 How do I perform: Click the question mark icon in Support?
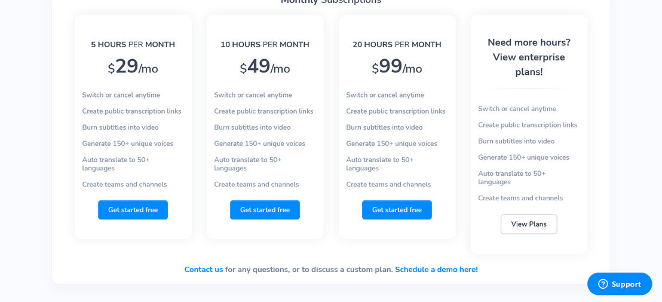click(603, 284)
